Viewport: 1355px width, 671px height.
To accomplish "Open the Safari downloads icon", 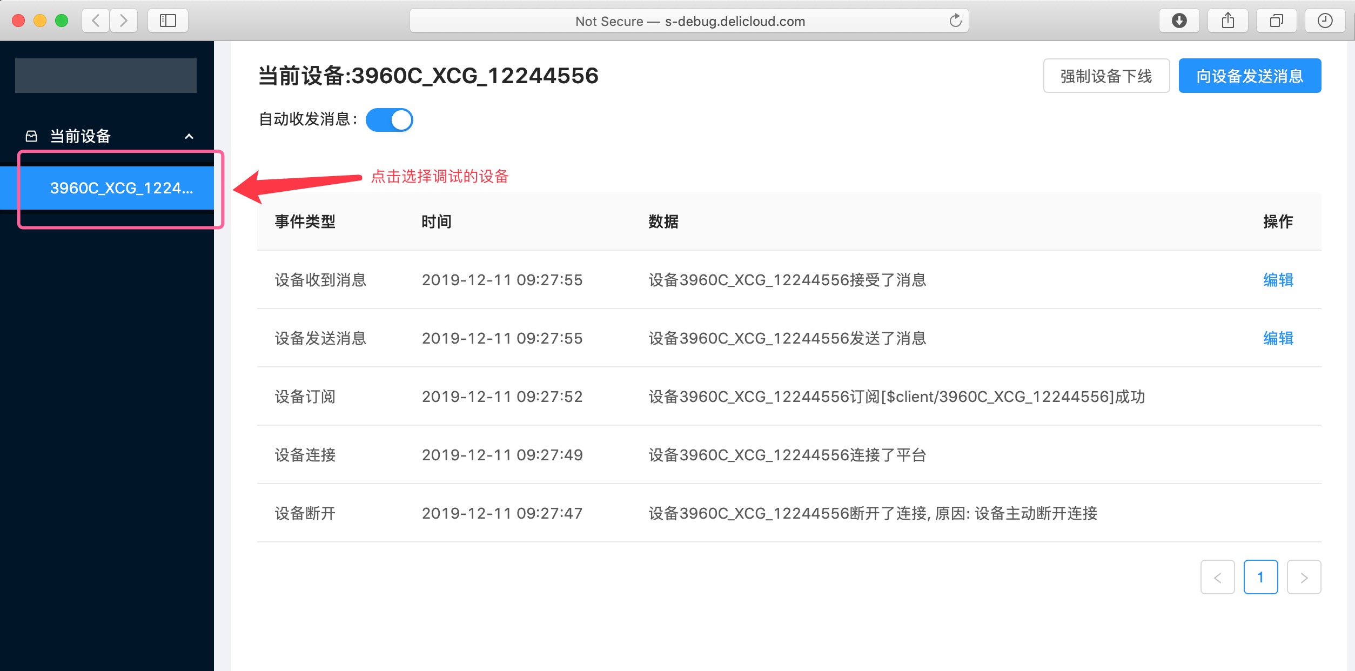I will point(1179,21).
